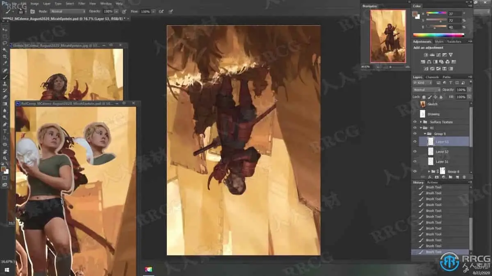Viewport: 492px width, 276px height.
Task: Select the Pen tool
Action: (x=5, y=124)
